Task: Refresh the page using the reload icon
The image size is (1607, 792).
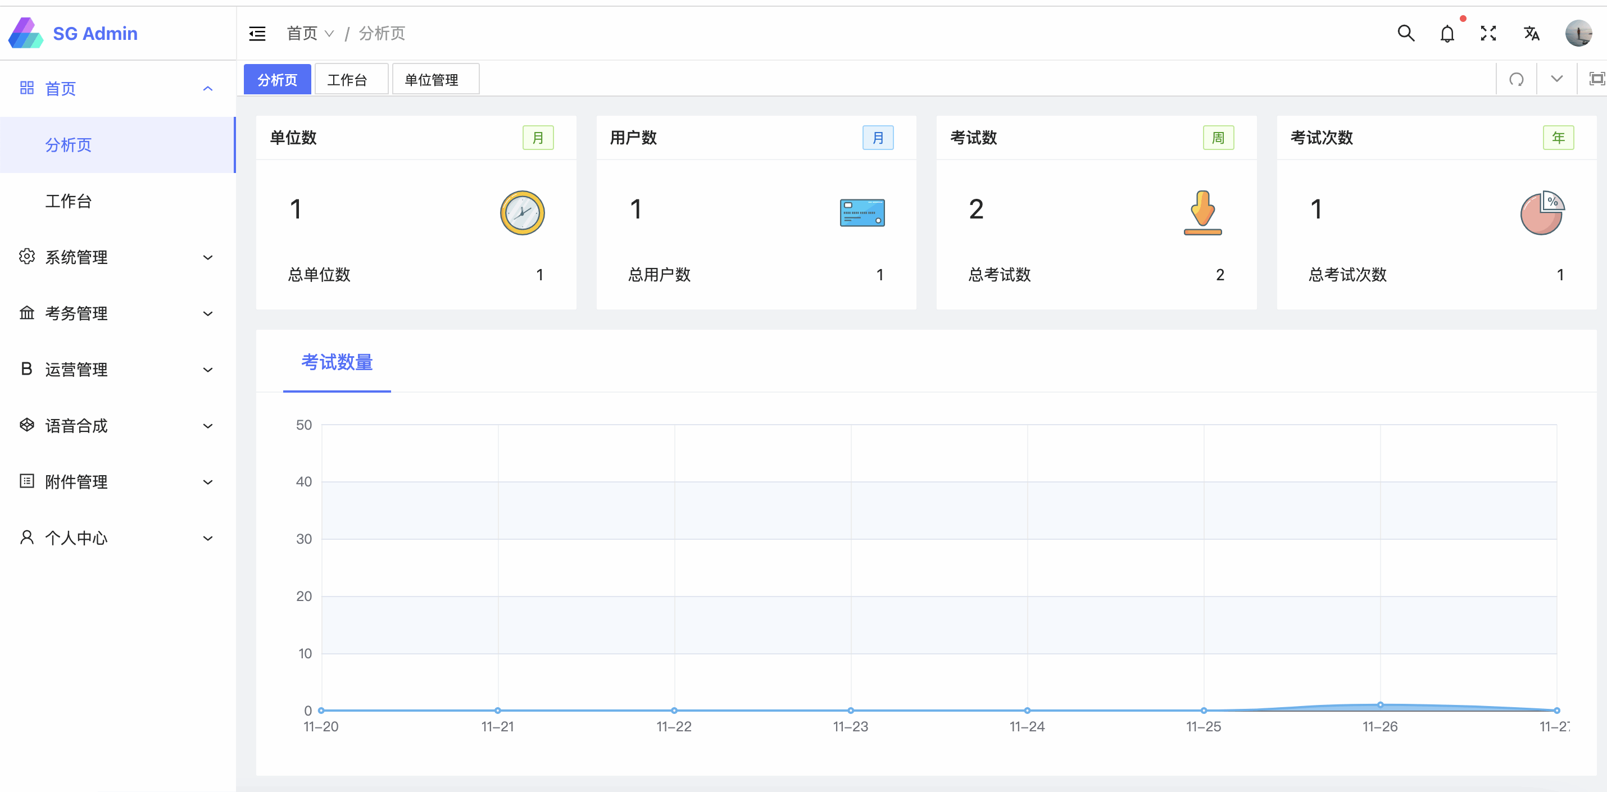Action: coord(1516,79)
